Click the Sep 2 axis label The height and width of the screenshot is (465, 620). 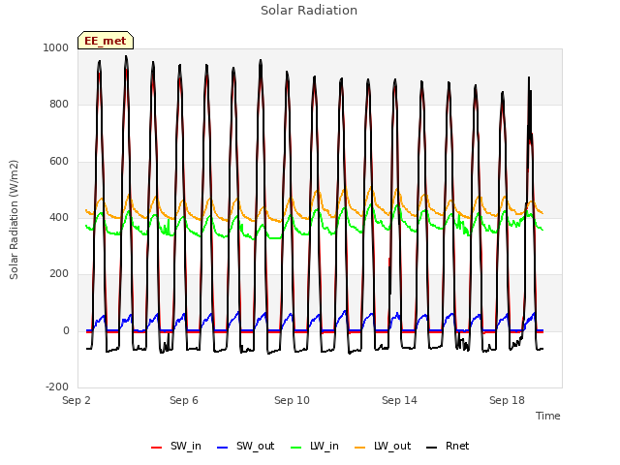click(x=77, y=400)
